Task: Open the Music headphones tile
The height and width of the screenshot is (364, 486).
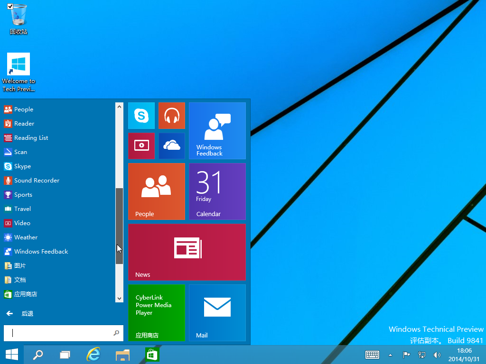Action: (172, 116)
